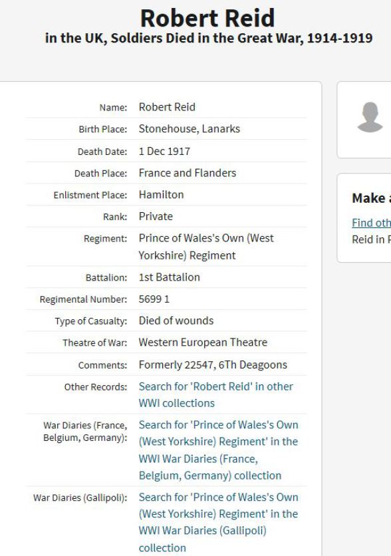This screenshot has height=556, width=391.
Task: Click the Enlistment Place value 'Hamilton'
Action: click(x=162, y=194)
